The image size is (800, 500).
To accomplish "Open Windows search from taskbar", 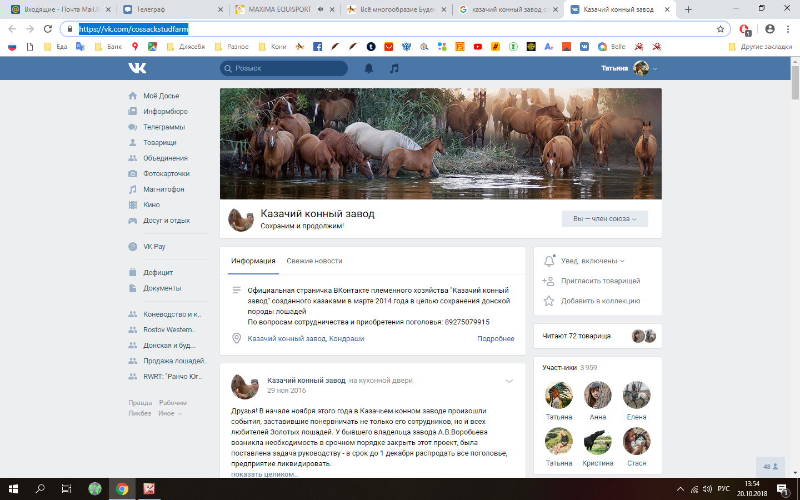I will (40, 489).
